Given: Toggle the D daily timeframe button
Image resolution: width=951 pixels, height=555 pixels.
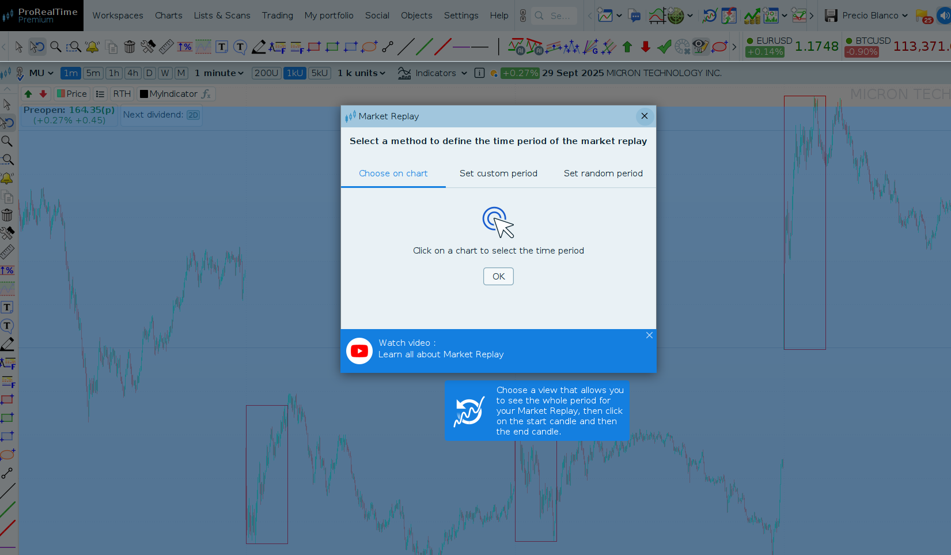Looking at the screenshot, I should tap(149, 73).
